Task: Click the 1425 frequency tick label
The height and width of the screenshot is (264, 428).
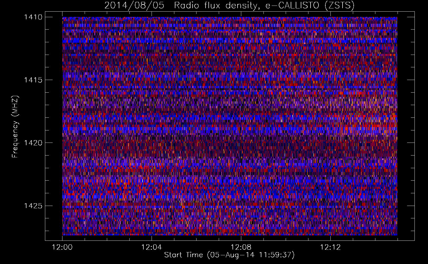Action: click(33, 206)
